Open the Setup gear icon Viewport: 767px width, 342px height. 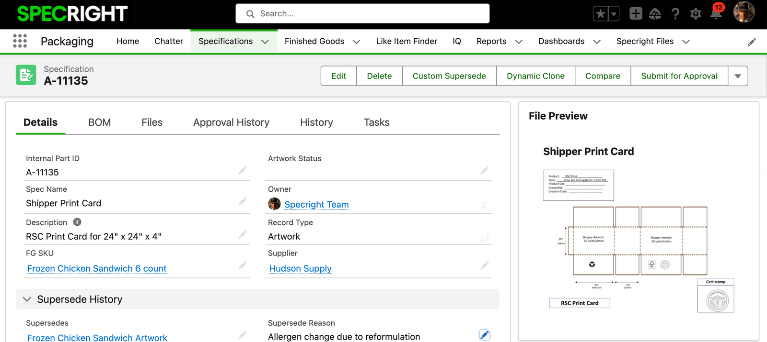tap(696, 14)
